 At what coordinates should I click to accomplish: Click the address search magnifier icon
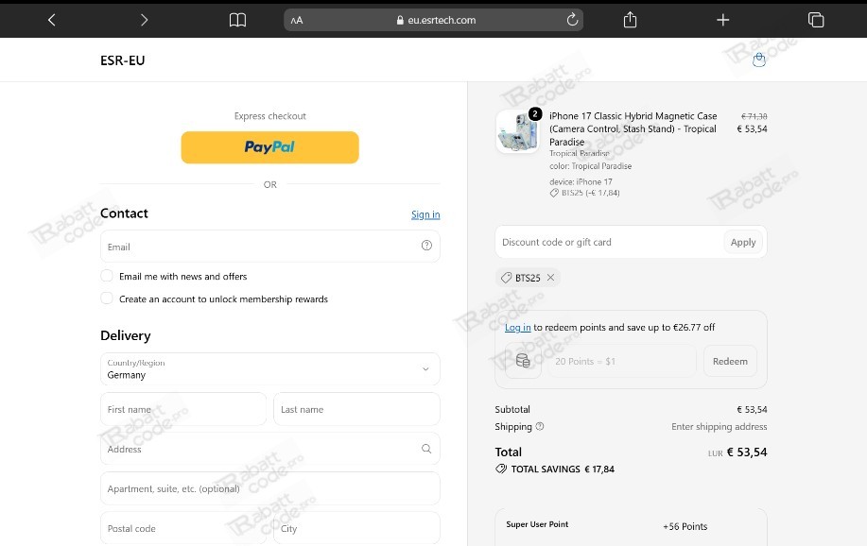click(x=426, y=449)
